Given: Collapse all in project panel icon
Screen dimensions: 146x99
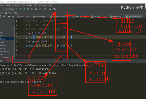Looking at the screenshot, I should coord(4,16).
